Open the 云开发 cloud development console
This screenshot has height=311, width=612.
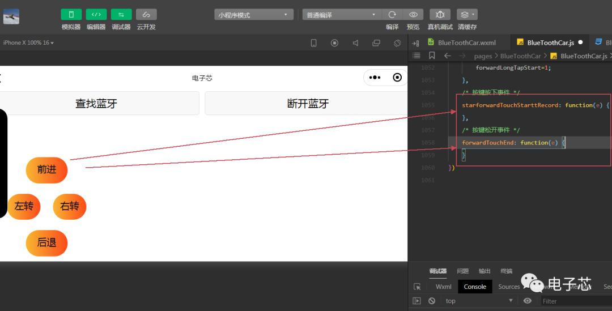[146, 15]
